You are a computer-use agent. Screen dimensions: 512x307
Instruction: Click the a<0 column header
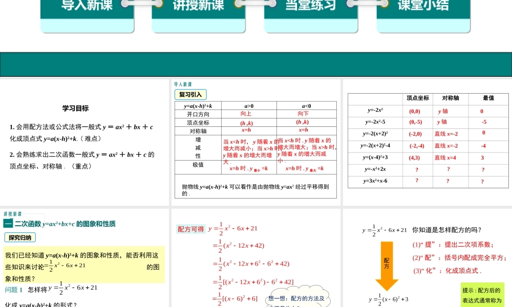[x=306, y=106]
